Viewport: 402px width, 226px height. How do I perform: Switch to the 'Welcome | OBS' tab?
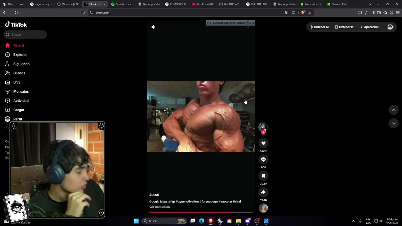click(x=68, y=4)
